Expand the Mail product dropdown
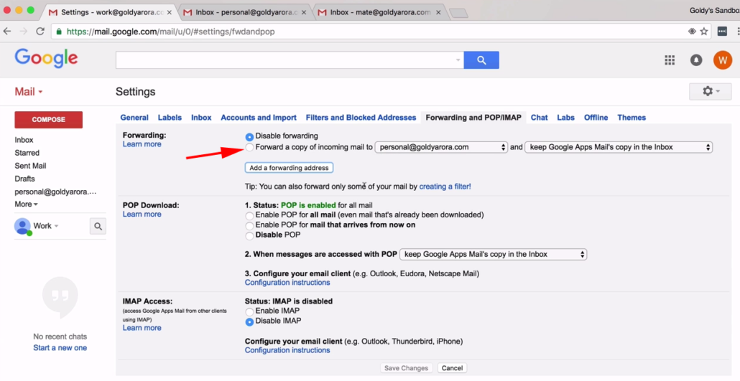Screen dimensions: 740x381 coord(28,91)
